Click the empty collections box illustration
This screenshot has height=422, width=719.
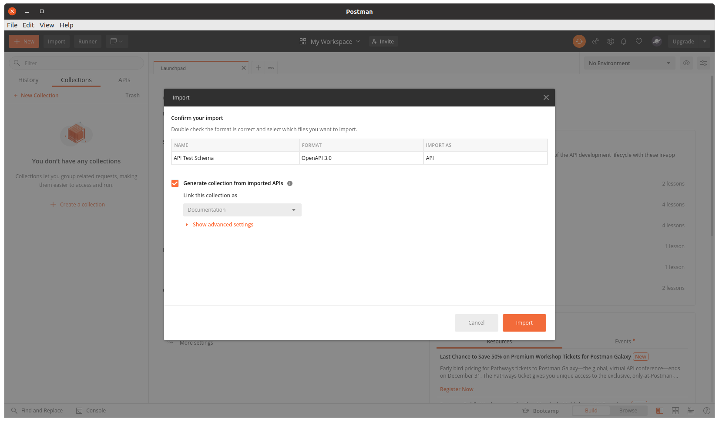[x=76, y=133]
